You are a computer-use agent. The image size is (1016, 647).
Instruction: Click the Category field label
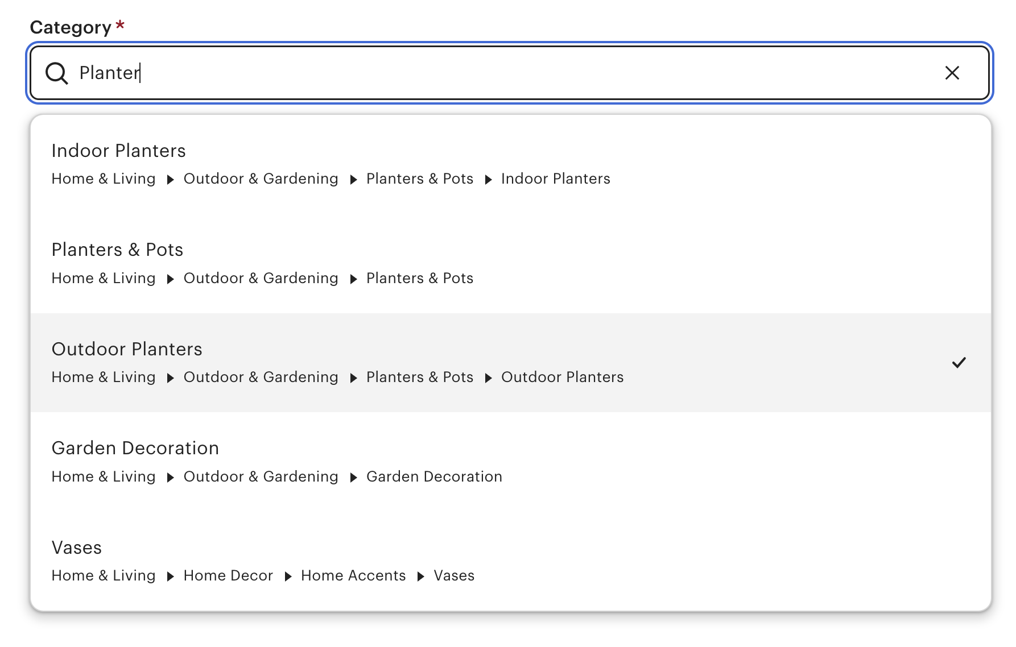pos(71,27)
